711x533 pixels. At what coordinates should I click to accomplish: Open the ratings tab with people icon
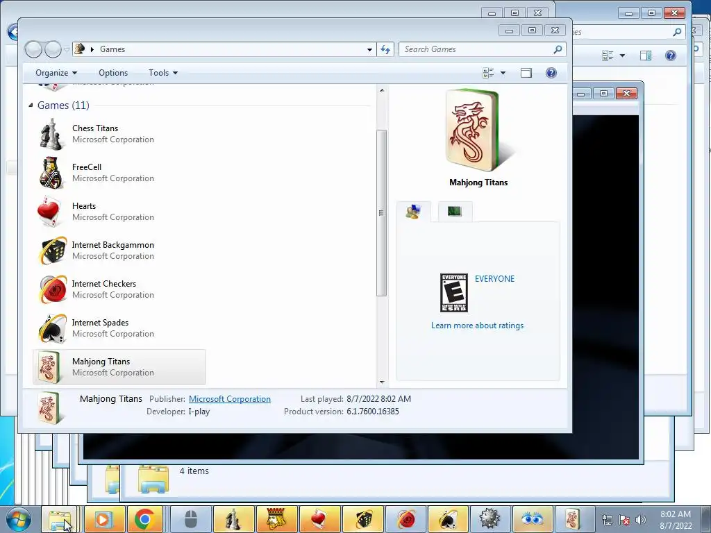414,212
